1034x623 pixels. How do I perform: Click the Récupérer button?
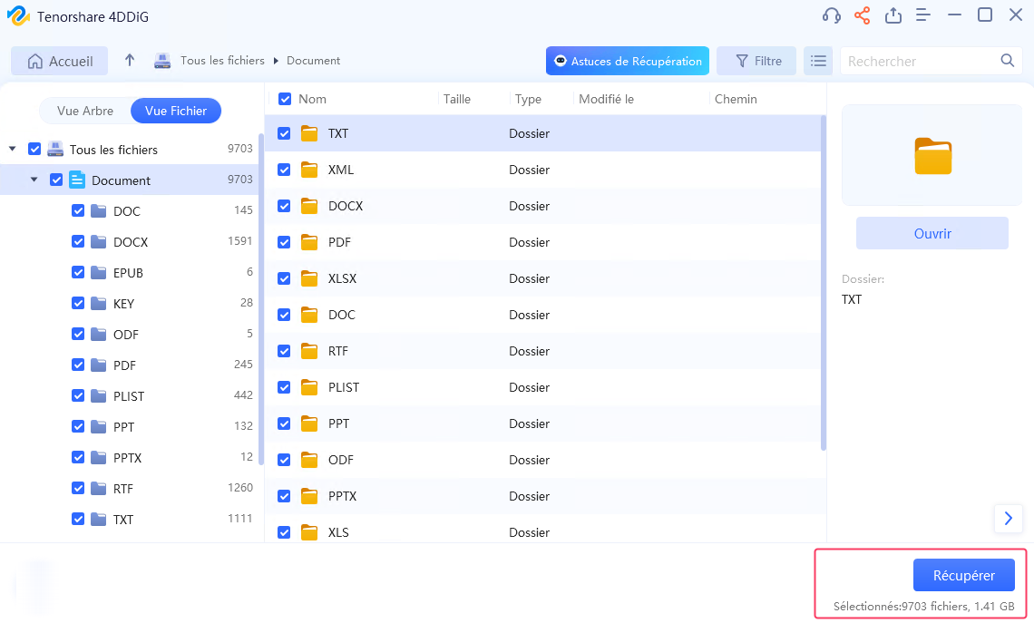point(963,574)
